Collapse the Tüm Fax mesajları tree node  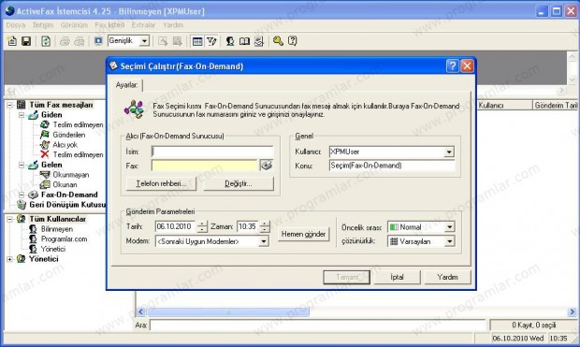pyautogui.click(x=10, y=105)
